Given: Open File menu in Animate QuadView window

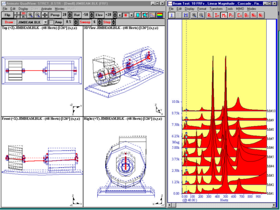Looking at the screenshot, I should (5, 9).
